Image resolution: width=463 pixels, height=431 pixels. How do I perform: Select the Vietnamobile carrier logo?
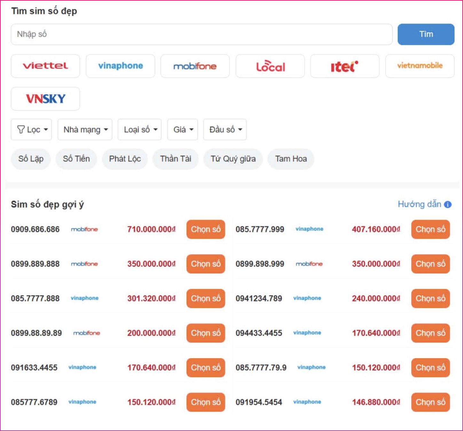[420, 66]
